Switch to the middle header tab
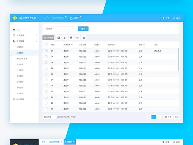193x145 pixels. [x=58, y=18]
